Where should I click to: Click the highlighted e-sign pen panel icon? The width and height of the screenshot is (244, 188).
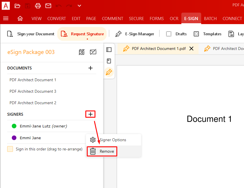pos(109,72)
